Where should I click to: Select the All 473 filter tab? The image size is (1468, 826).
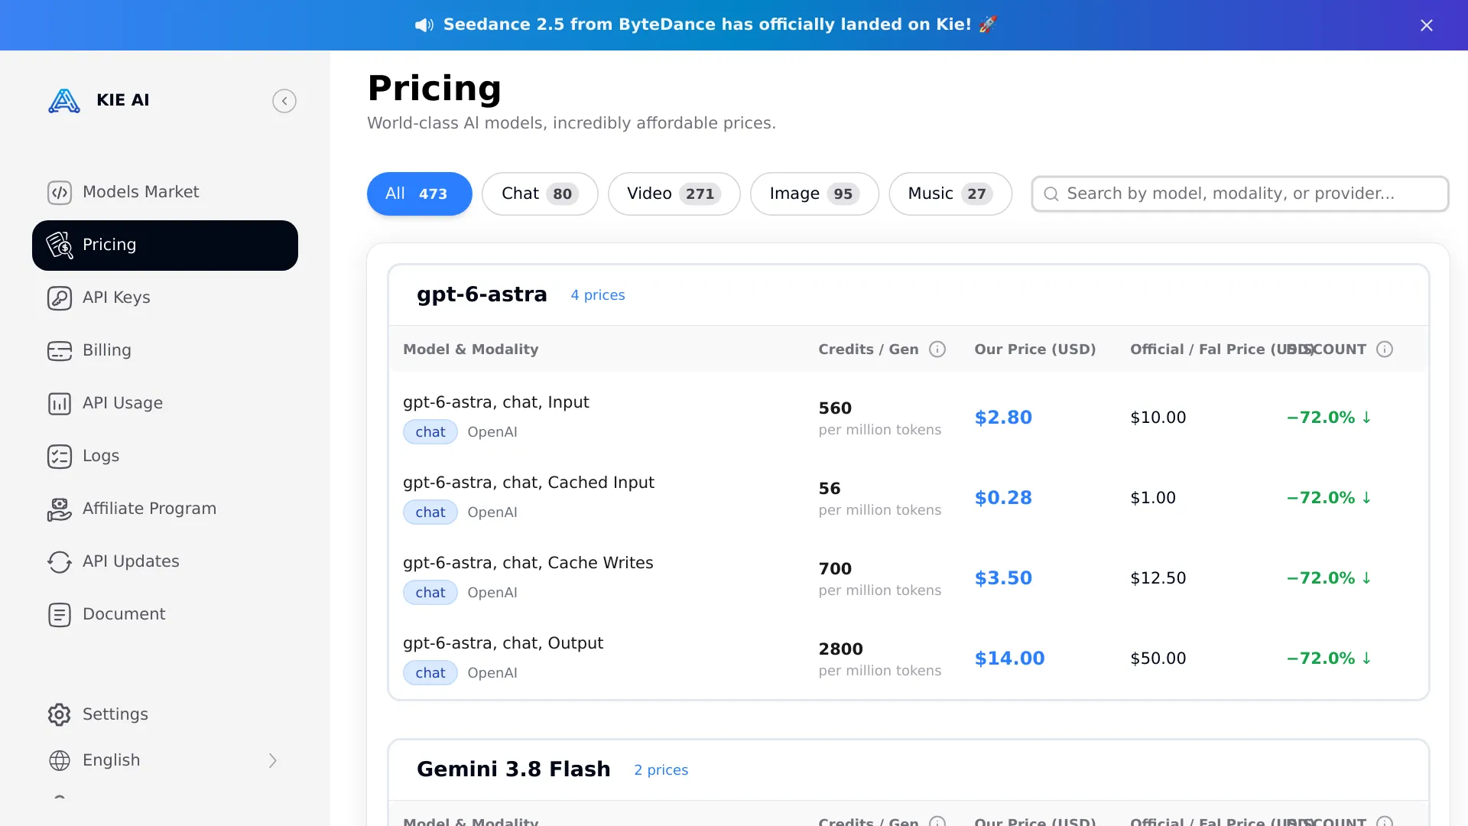(x=420, y=194)
